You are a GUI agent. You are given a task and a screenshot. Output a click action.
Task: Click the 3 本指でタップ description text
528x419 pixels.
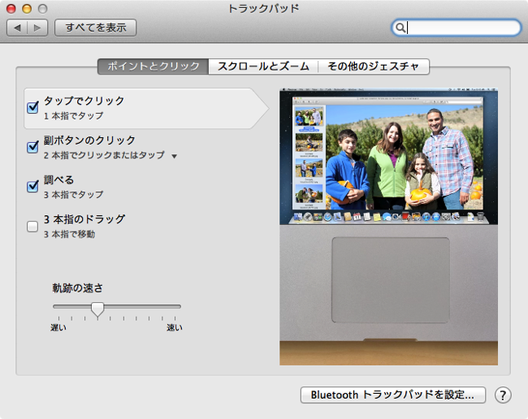tap(73, 195)
